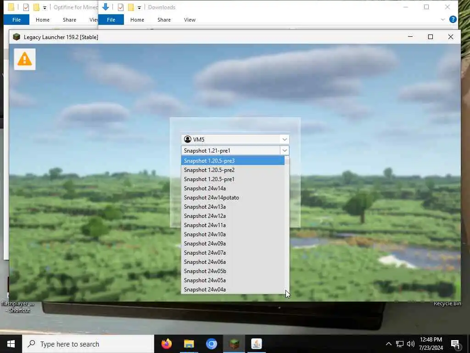Pick Snapshot 24w06a from versions

(233, 262)
